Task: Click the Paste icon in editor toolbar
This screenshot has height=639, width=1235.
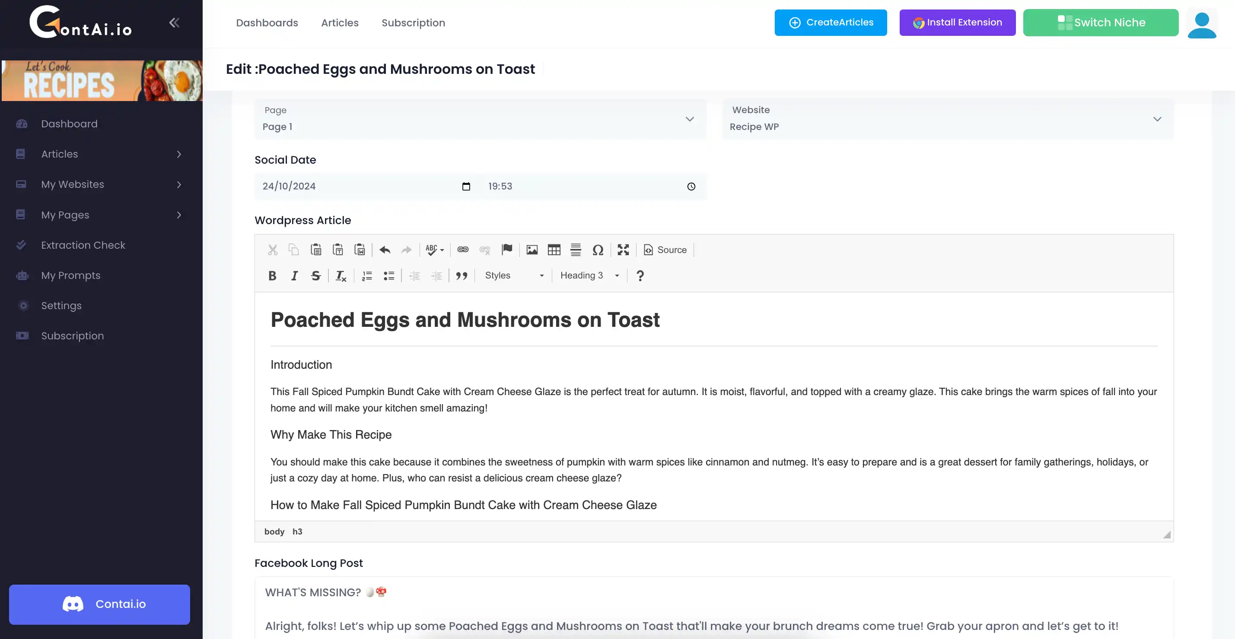Action: 315,250
